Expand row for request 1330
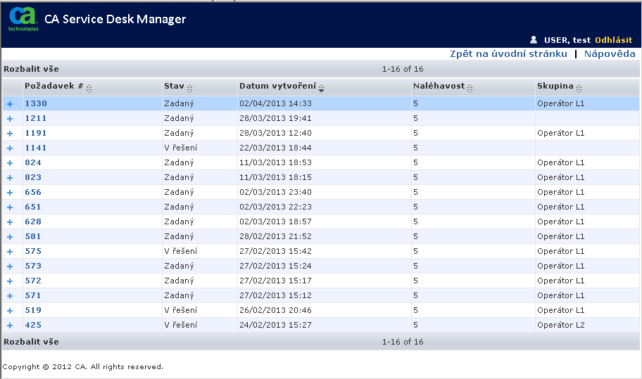Image resolution: width=642 pixels, height=379 pixels. (10, 104)
